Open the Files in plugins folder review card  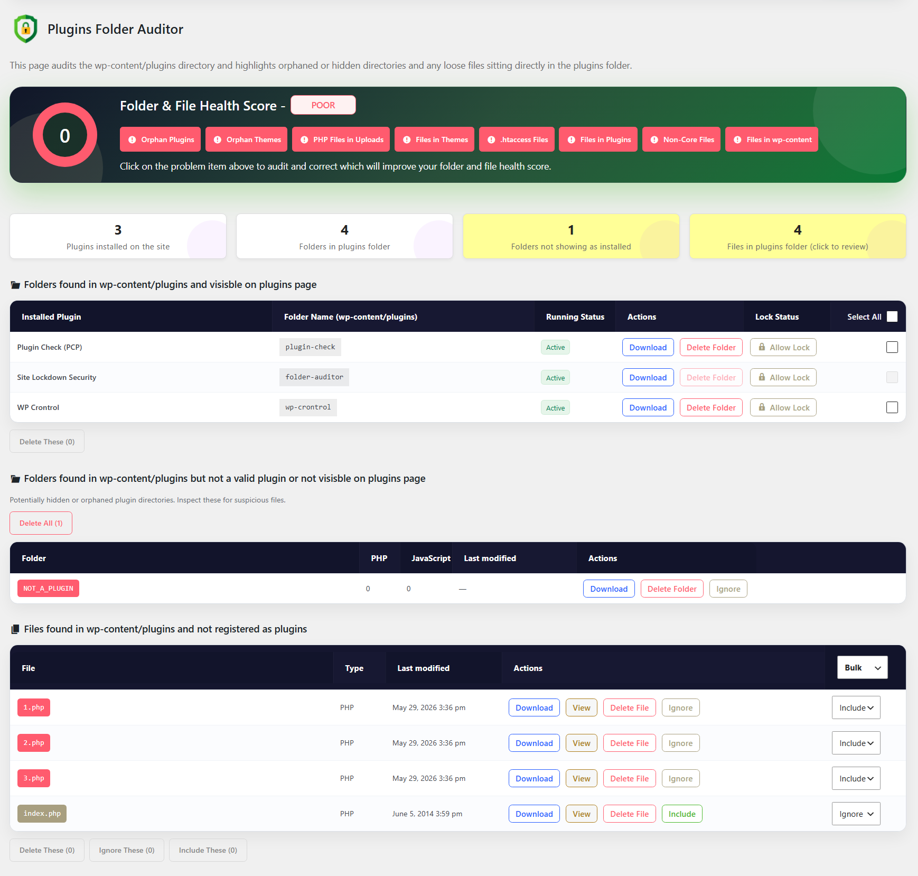coord(798,236)
